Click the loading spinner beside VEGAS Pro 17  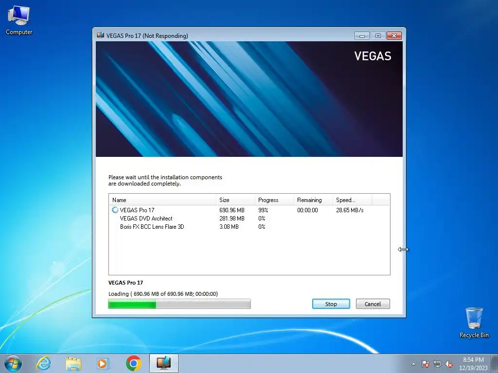coord(115,210)
